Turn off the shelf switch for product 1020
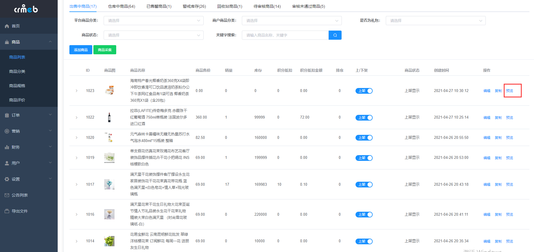 point(364,138)
